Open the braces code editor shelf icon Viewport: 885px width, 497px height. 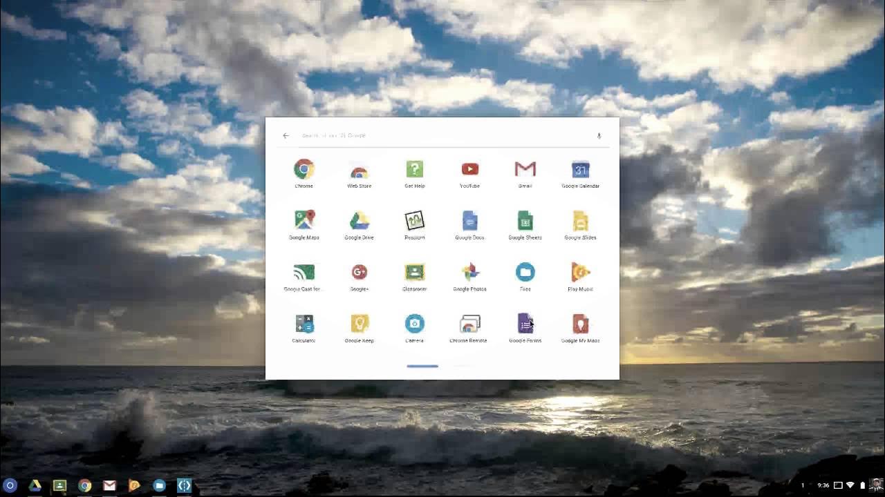click(x=184, y=485)
